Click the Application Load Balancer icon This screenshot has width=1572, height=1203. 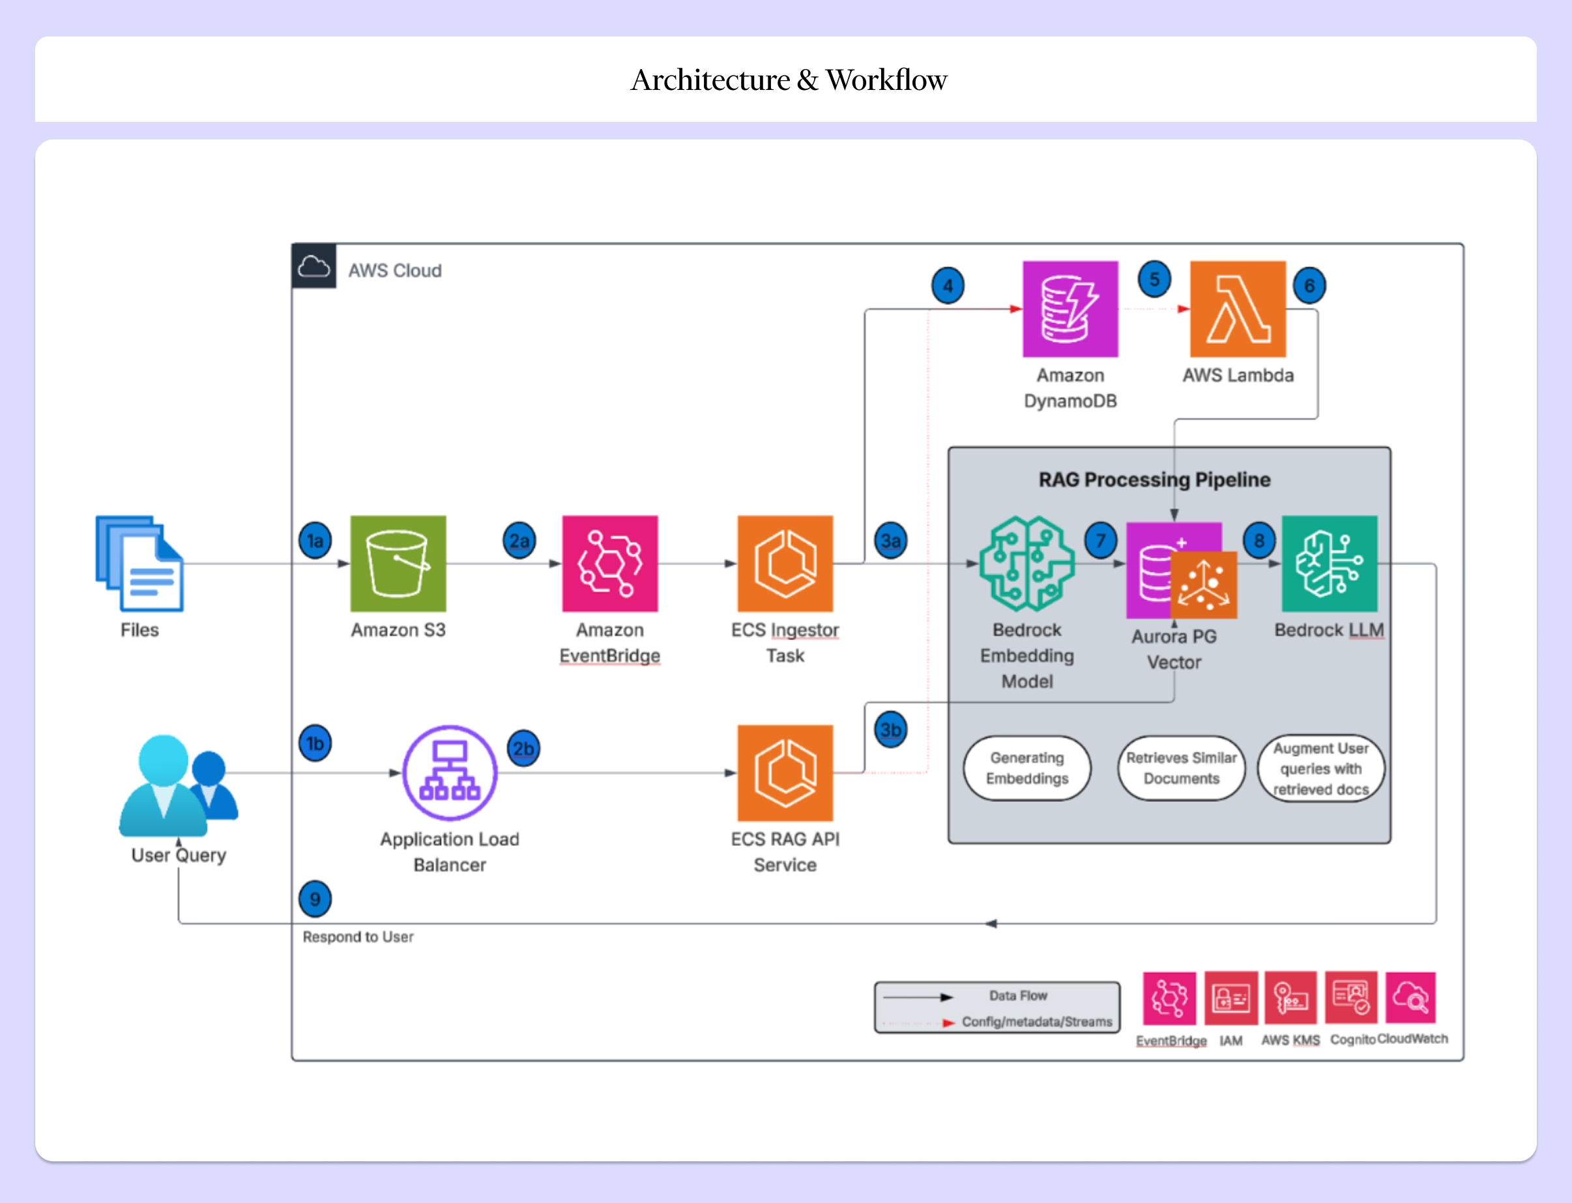450,773
